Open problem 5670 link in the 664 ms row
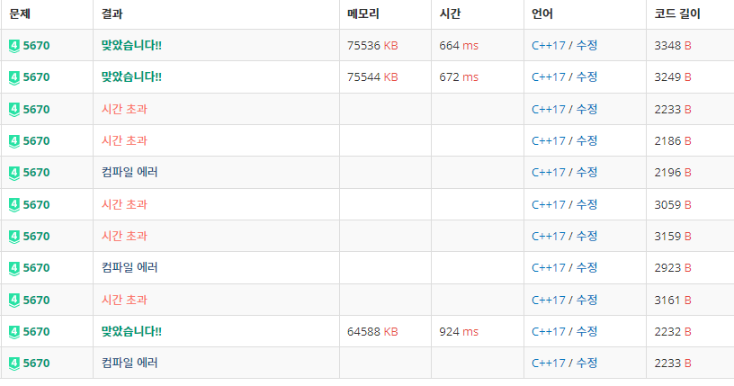The height and width of the screenshot is (386, 734). pyautogui.click(x=37, y=46)
